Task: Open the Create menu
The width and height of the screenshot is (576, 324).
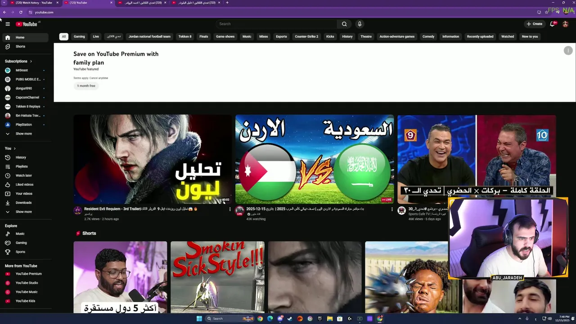Action: [535, 24]
